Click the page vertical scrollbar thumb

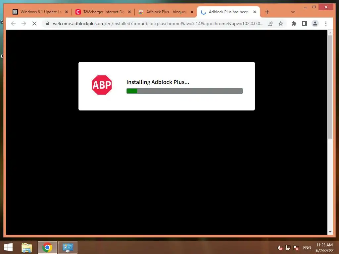pyautogui.click(x=330, y=87)
